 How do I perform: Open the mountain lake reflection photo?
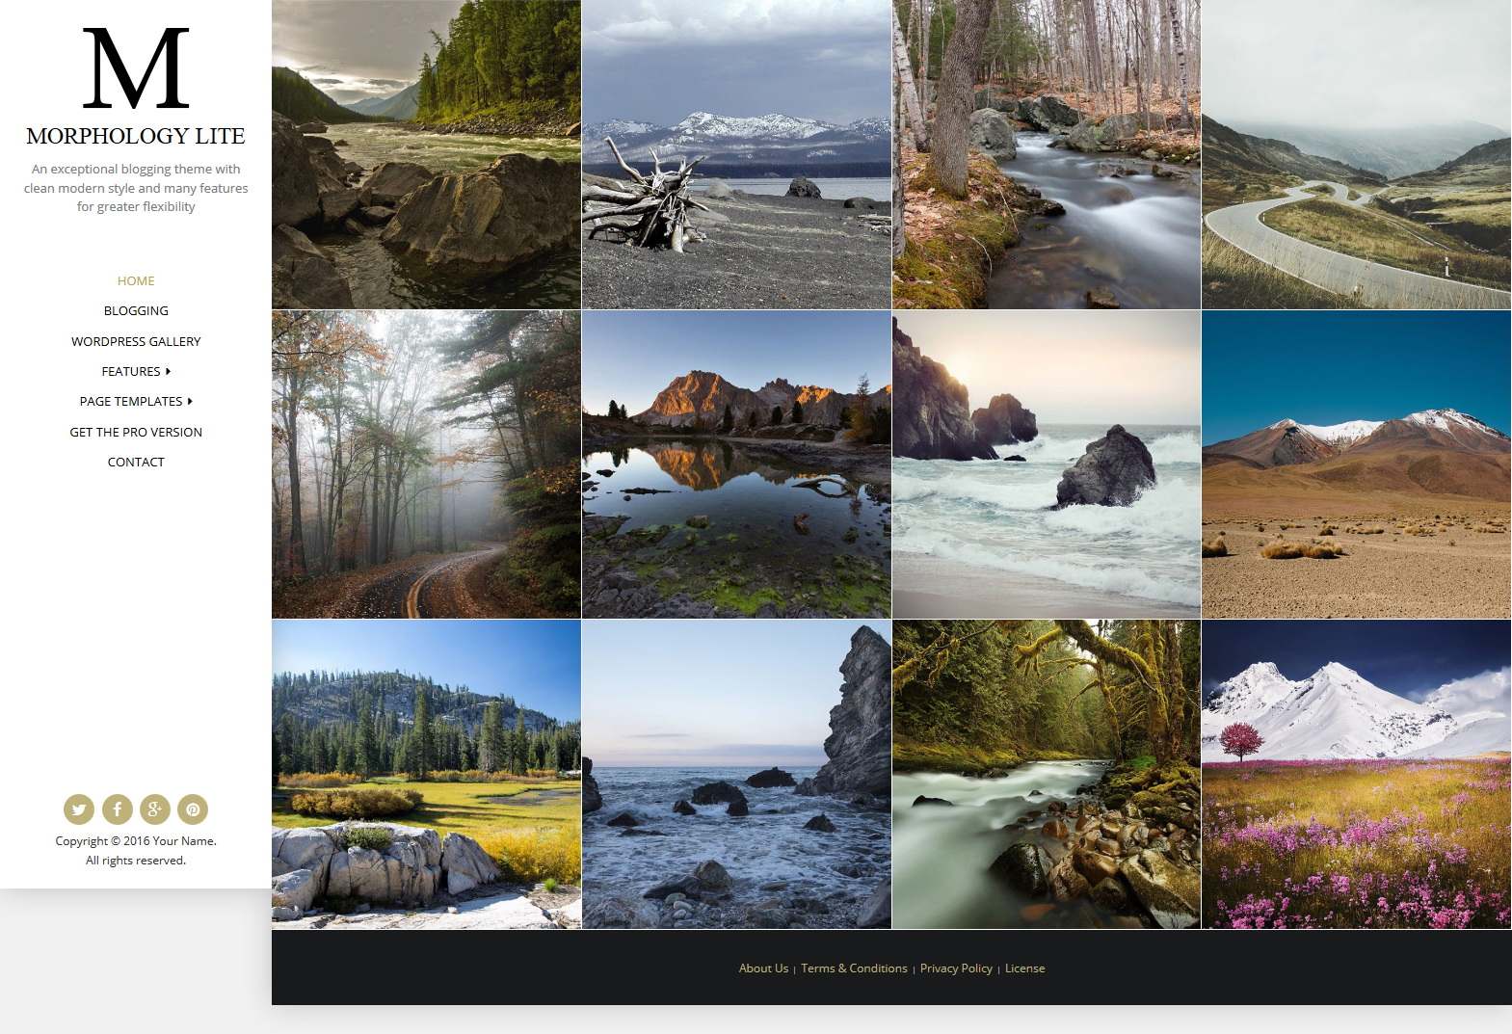pyautogui.click(x=736, y=464)
